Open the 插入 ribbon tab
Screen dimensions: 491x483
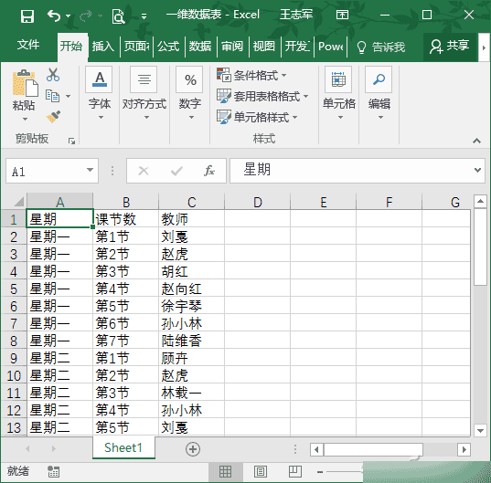click(103, 47)
